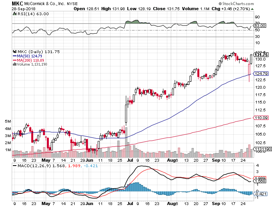Screen dimensions: 272x207
Task: Click the green up-triangle beside Chg
Action: pyautogui.click(x=252, y=9)
